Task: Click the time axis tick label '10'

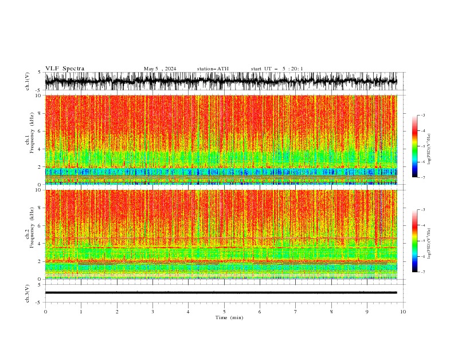Action: (403, 312)
